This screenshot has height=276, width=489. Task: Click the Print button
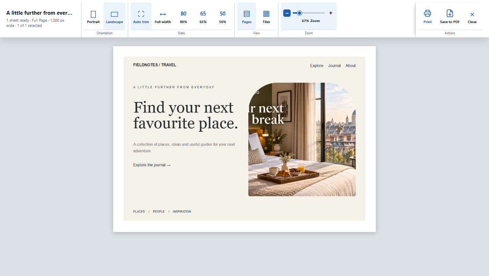point(428,16)
